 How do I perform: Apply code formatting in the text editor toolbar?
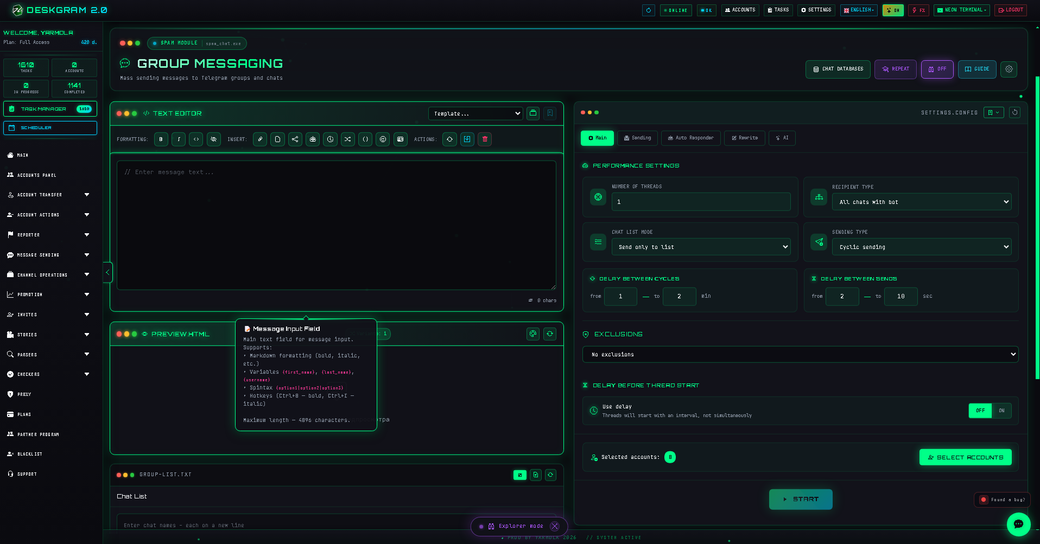coord(196,139)
